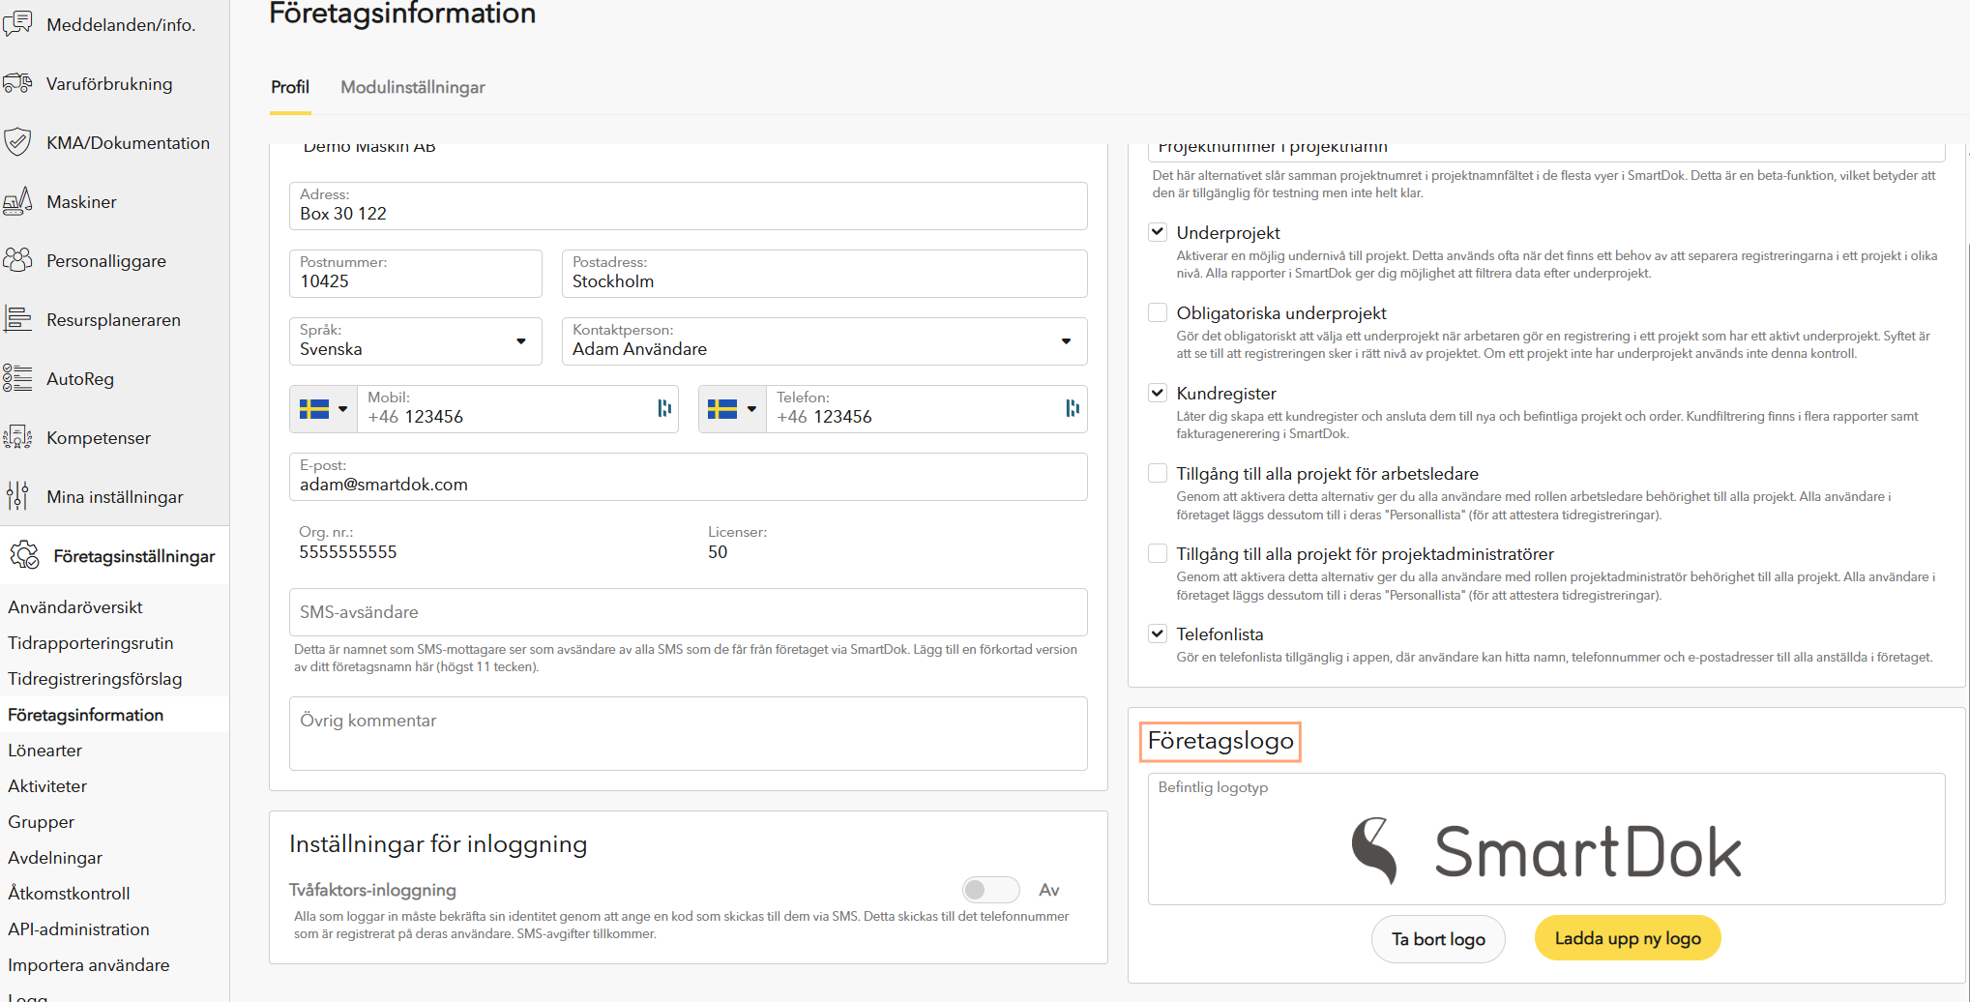
Task: Click the E-post input field
Action: [x=689, y=477]
